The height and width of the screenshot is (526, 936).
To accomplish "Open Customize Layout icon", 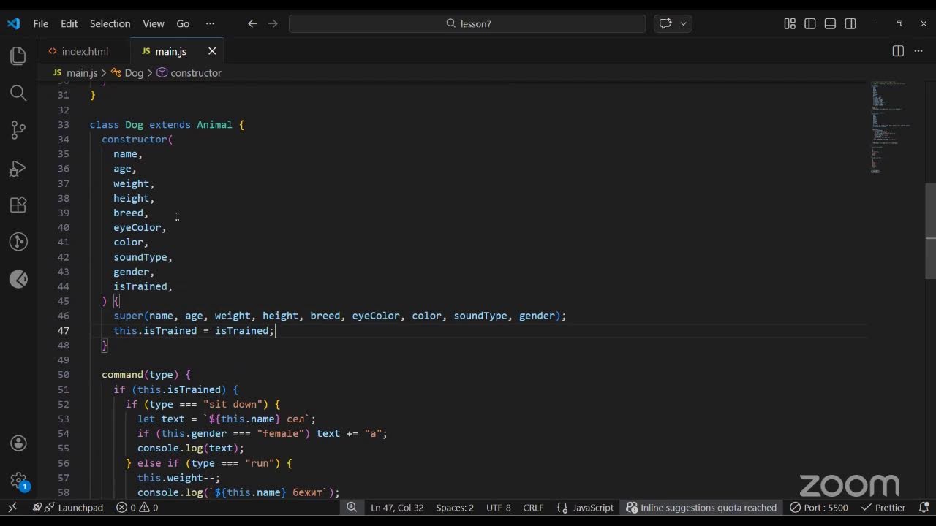I will pos(790,23).
